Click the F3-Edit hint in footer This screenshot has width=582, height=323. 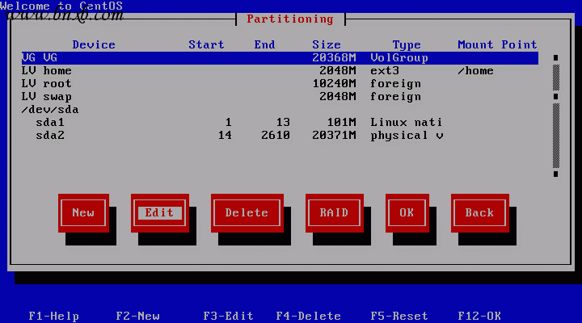[228, 317]
